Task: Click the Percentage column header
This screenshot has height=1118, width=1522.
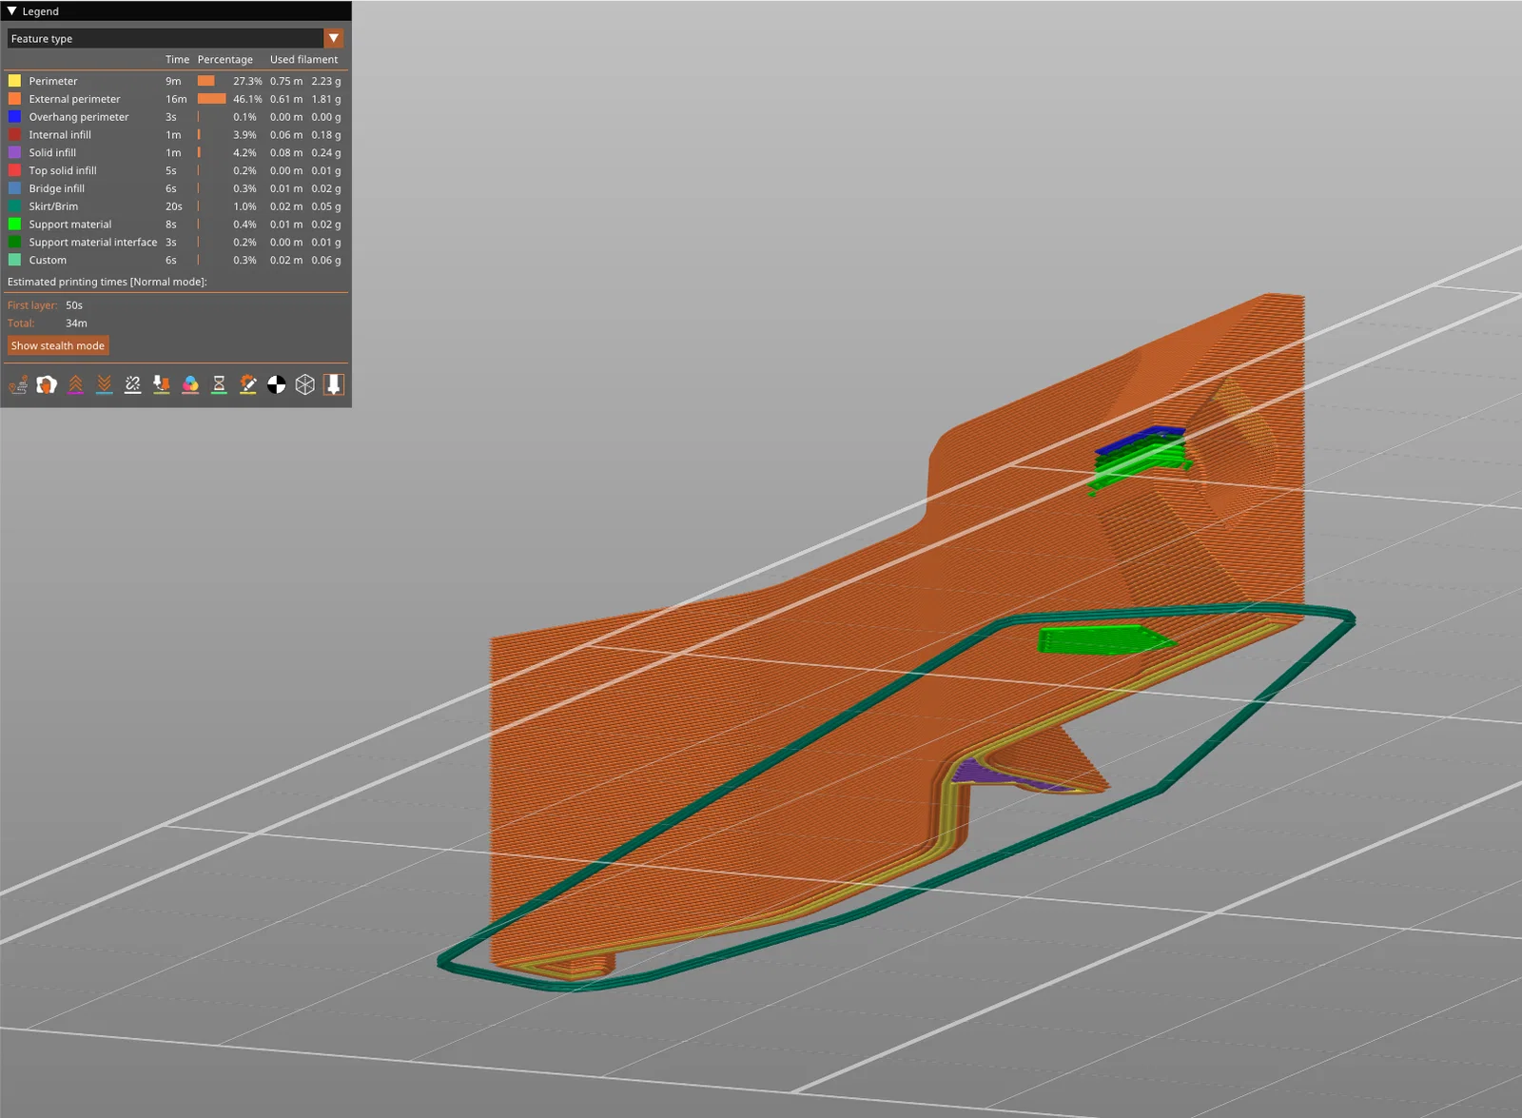Action: 225,59
